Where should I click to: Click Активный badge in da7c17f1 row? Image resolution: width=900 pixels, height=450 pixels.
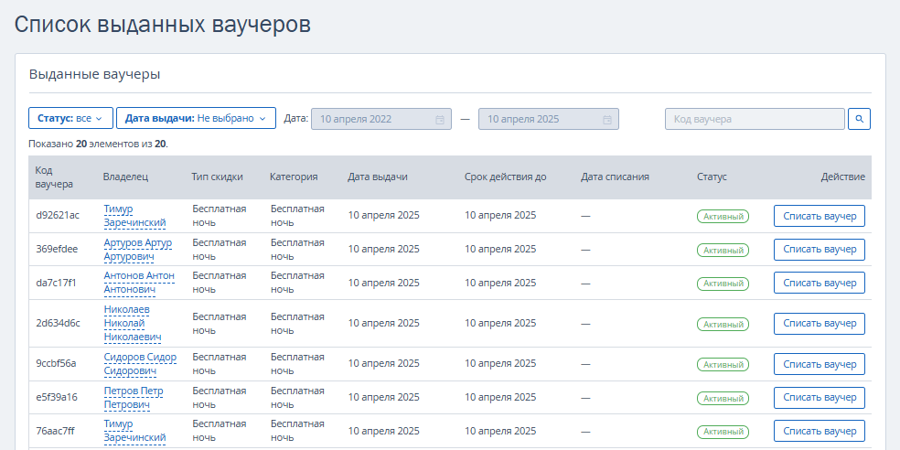pos(723,284)
